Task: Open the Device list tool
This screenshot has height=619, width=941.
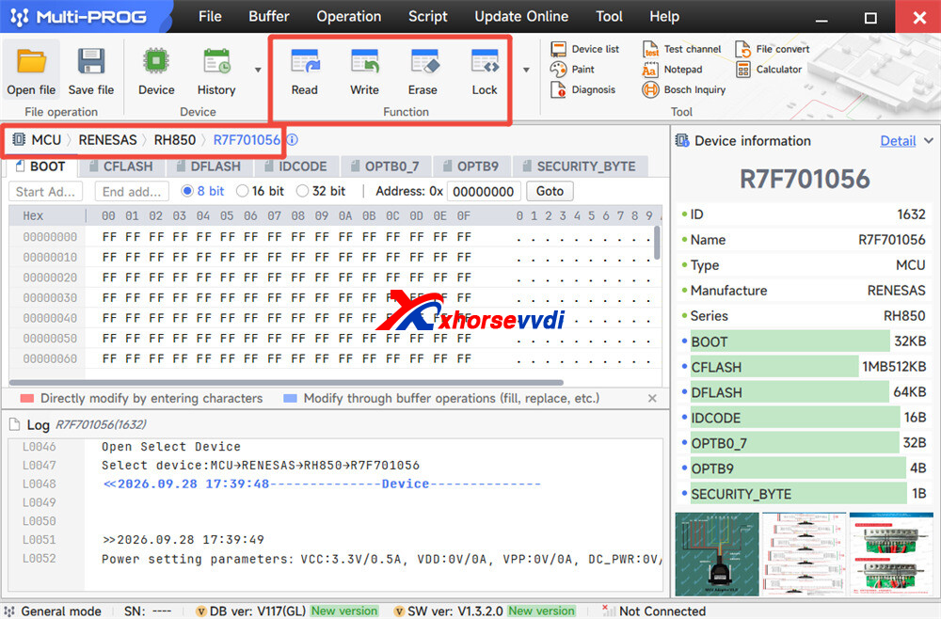Action: (584, 49)
